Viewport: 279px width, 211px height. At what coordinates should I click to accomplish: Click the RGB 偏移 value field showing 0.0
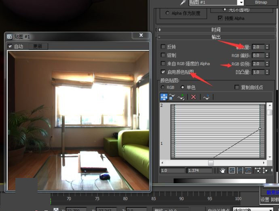coord(258,55)
